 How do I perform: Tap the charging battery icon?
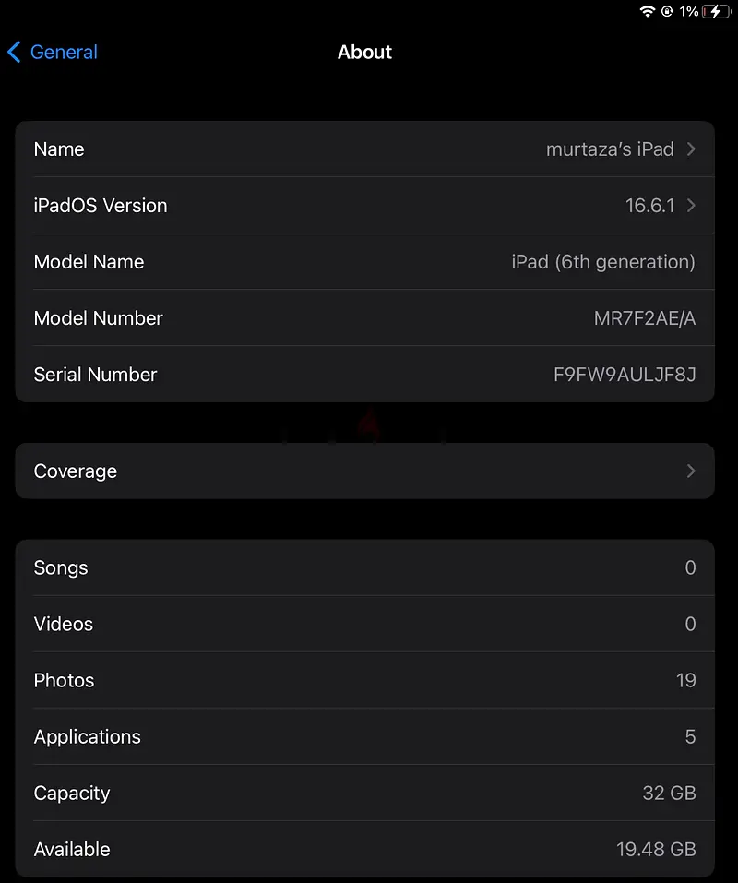coord(717,11)
